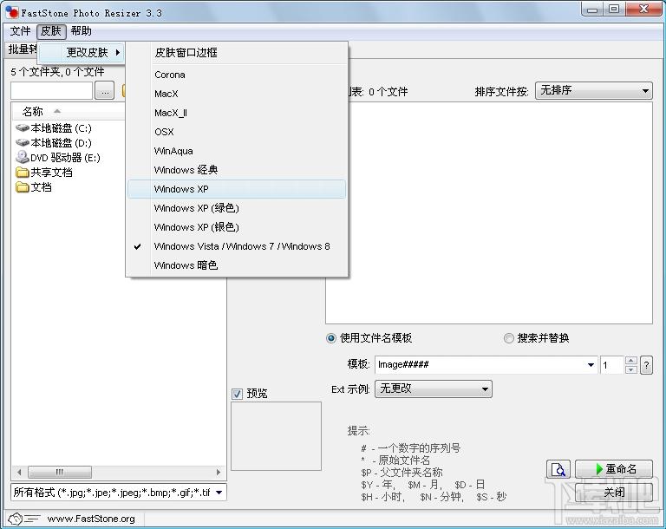Click the 重命名 button

[x=614, y=469]
